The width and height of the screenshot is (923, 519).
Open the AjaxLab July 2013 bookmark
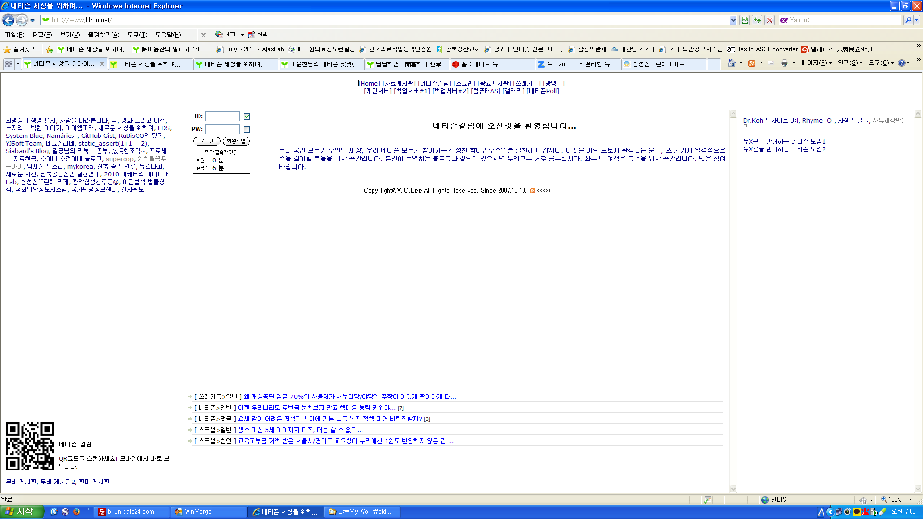[x=250, y=49]
